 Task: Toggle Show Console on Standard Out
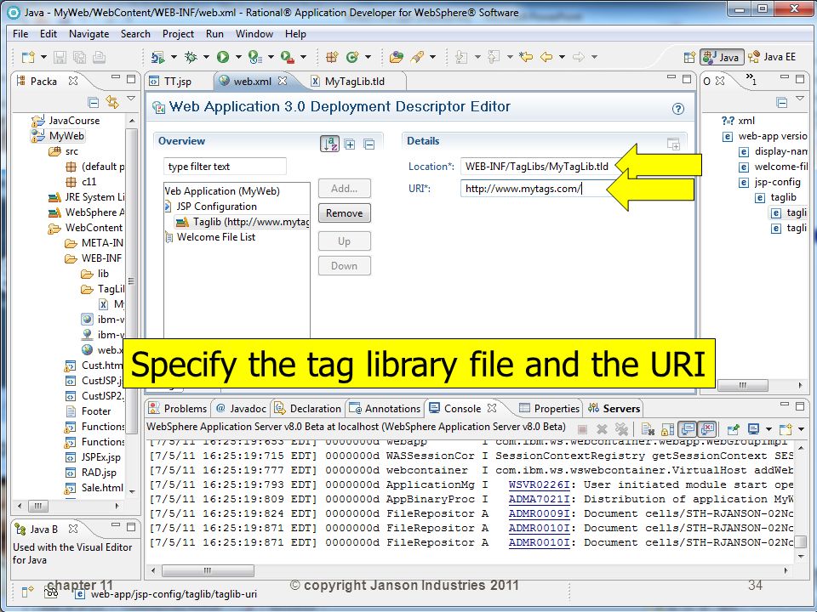pyautogui.click(x=688, y=429)
